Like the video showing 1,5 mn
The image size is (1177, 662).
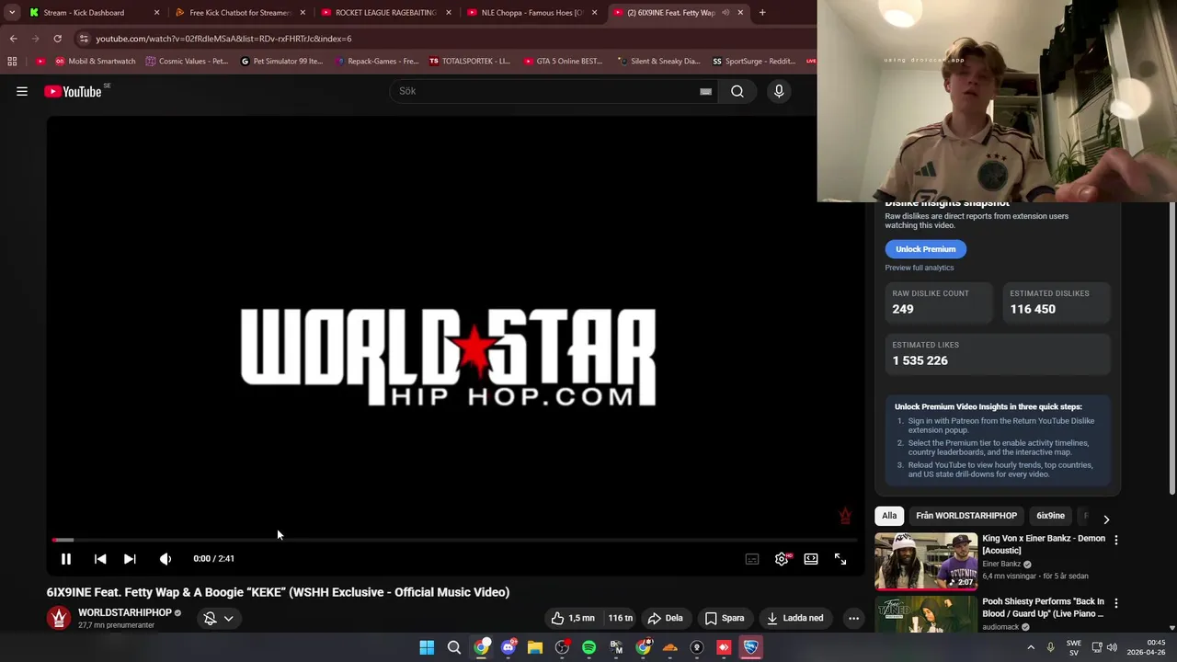click(572, 618)
